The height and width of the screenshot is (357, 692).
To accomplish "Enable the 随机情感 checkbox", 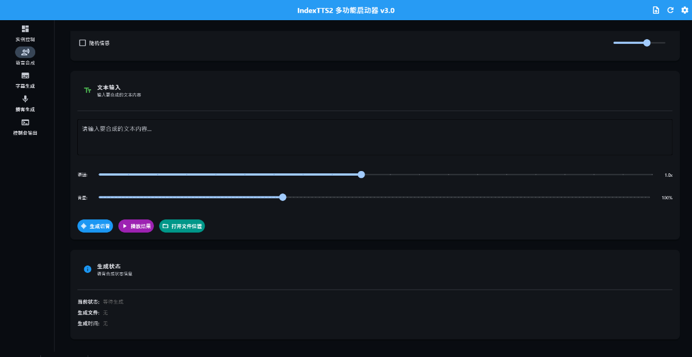I will point(82,43).
